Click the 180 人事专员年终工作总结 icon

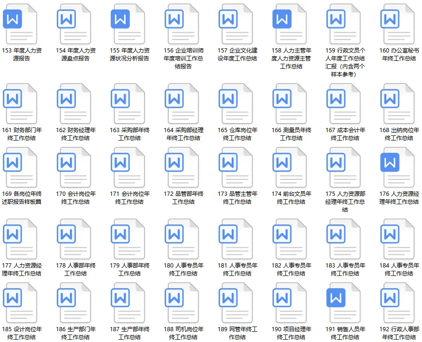(x=181, y=239)
